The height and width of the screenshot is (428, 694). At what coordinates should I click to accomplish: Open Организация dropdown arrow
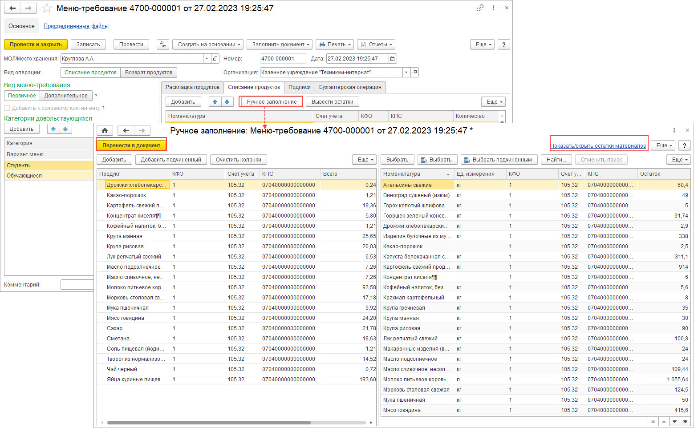(x=406, y=73)
